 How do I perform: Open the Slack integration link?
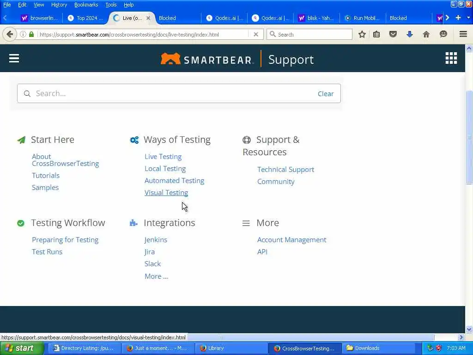(x=152, y=264)
